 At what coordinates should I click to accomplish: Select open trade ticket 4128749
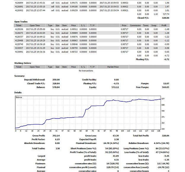coord(19,44)
